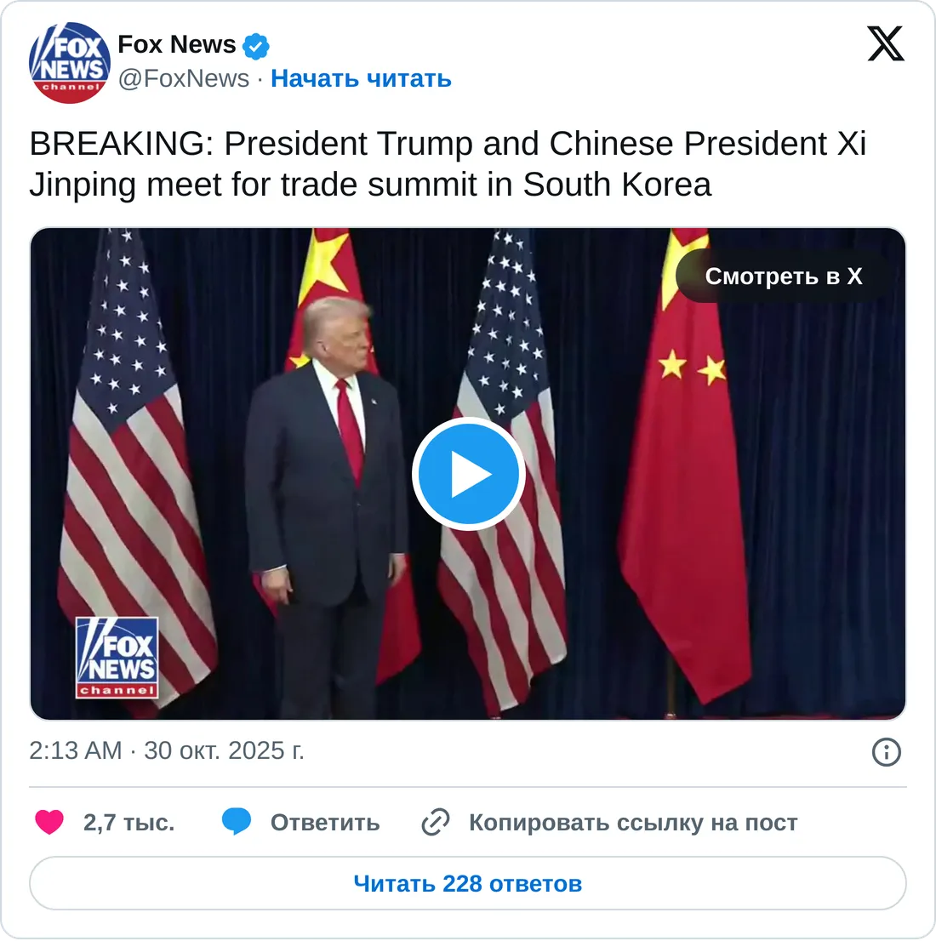936x941 pixels.
Task: Click "Копировать ссылку на пост"
Action: [633, 822]
